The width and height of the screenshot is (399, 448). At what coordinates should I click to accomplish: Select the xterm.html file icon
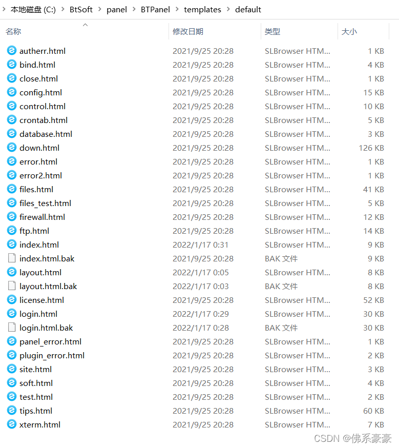coord(12,424)
